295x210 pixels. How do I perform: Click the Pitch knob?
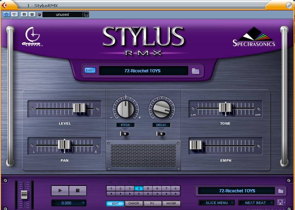click(126, 109)
